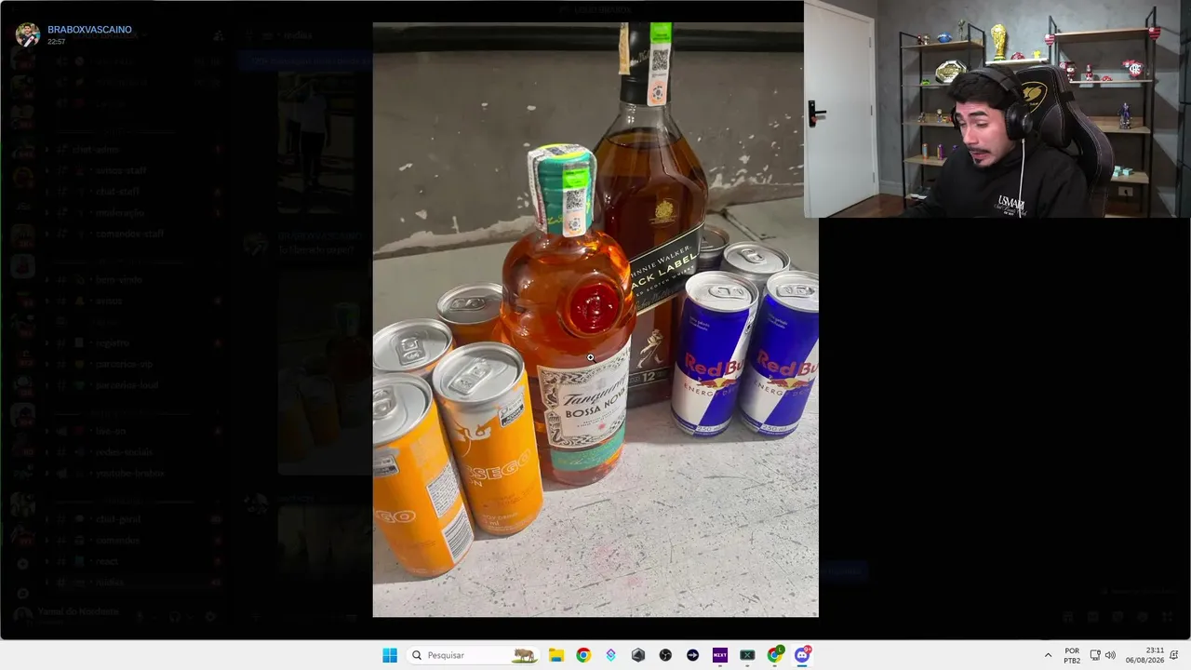Open Discord from the taskbar
1191x670 pixels.
pos(802,655)
